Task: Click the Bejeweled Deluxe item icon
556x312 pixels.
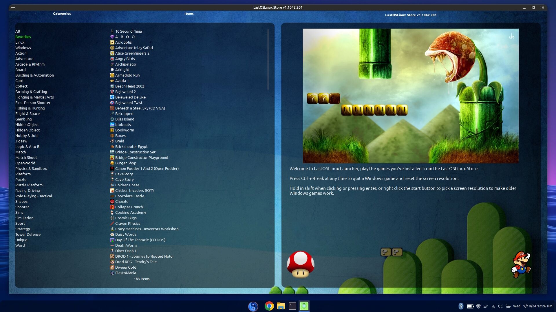Action: 112,97
